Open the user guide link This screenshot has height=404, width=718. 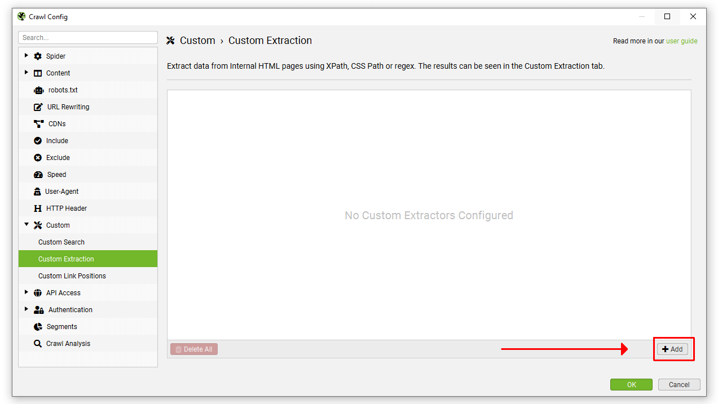[x=682, y=41]
